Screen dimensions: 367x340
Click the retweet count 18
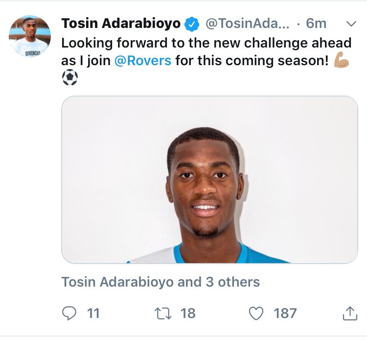click(x=188, y=314)
